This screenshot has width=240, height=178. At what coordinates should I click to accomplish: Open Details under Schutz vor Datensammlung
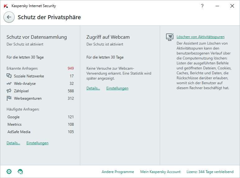click(x=13, y=143)
